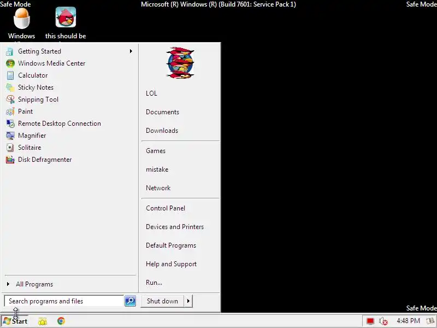Open Games from Start menu
The image size is (437, 328).
pos(156,151)
